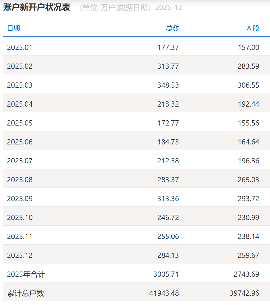Select the 172.77 total value
Viewport: 270px width, 305px height.
(168, 123)
